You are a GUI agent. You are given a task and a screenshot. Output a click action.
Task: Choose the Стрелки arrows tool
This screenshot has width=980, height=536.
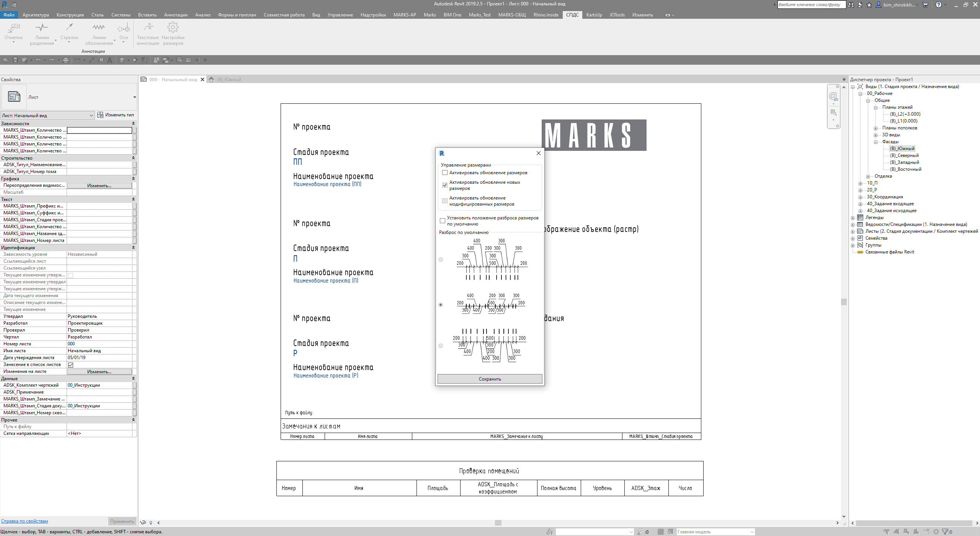pos(69,32)
